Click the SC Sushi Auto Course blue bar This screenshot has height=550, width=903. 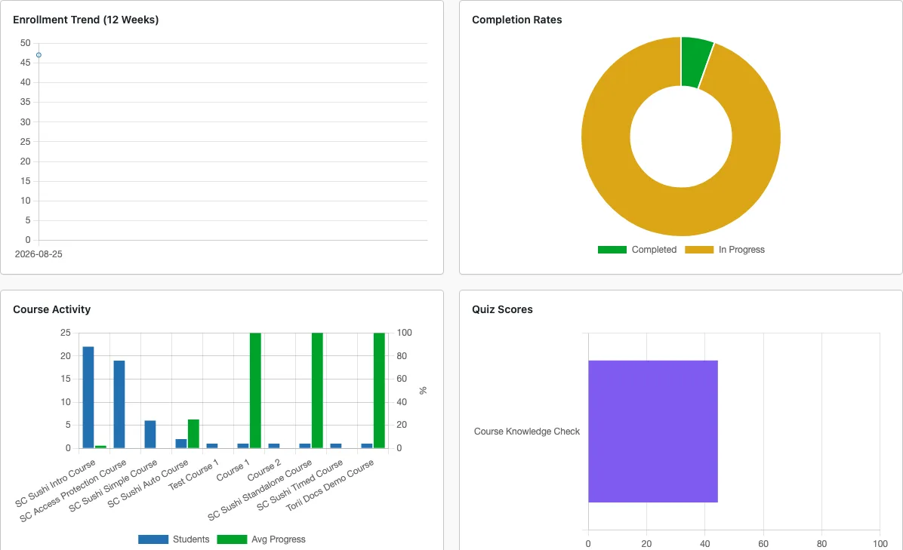coord(181,444)
